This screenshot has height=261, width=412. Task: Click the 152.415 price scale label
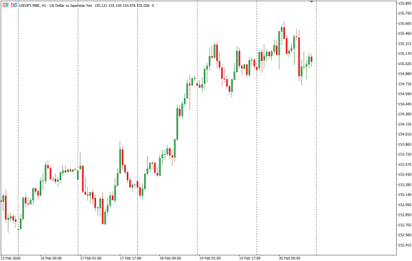pos(404,245)
